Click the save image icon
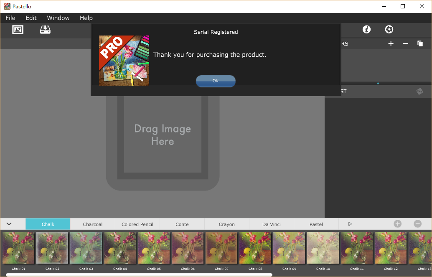The height and width of the screenshot is (277, 432). pyautogui.click(x=45, y=30)
